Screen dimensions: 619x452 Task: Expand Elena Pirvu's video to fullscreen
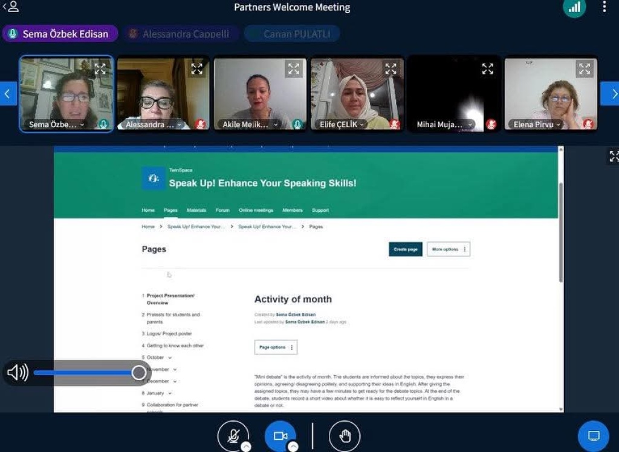click(x=585, y=69)
